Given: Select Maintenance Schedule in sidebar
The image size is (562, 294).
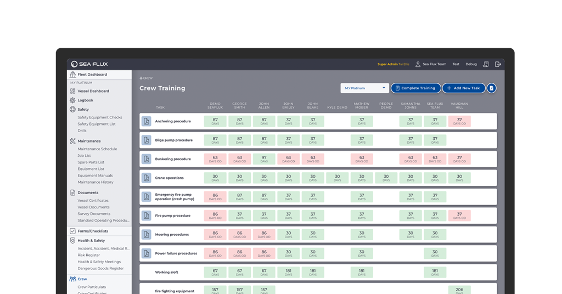Looking at the screenshot, I should click(97, 149).
